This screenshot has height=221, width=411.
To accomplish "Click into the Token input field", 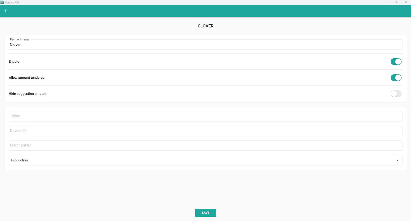I will [206, 116].
